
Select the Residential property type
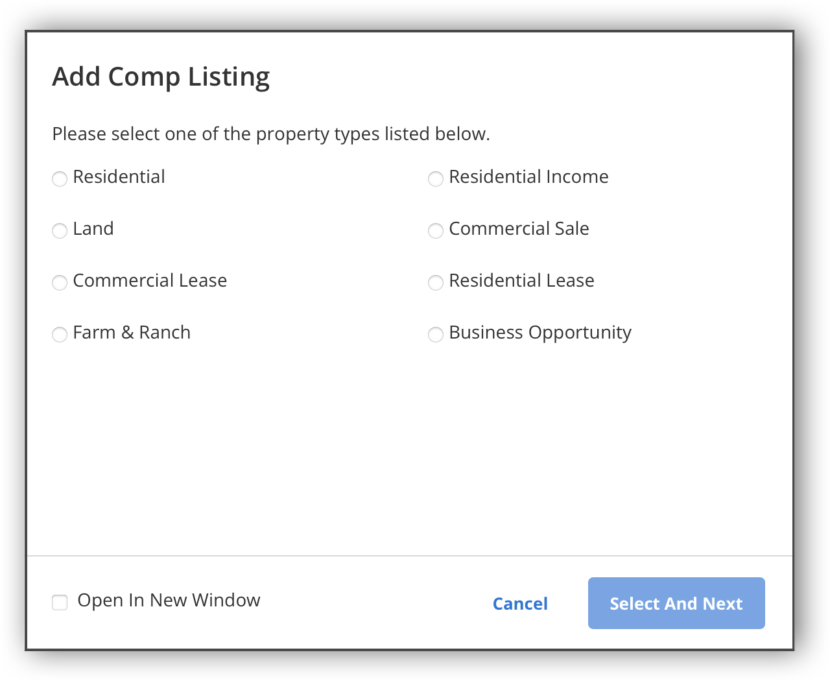[59, 179]
